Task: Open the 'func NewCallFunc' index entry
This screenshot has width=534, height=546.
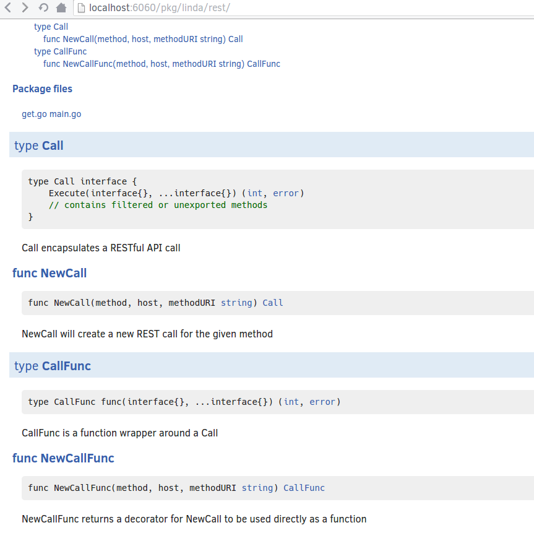Action: [x=161, y=64]
